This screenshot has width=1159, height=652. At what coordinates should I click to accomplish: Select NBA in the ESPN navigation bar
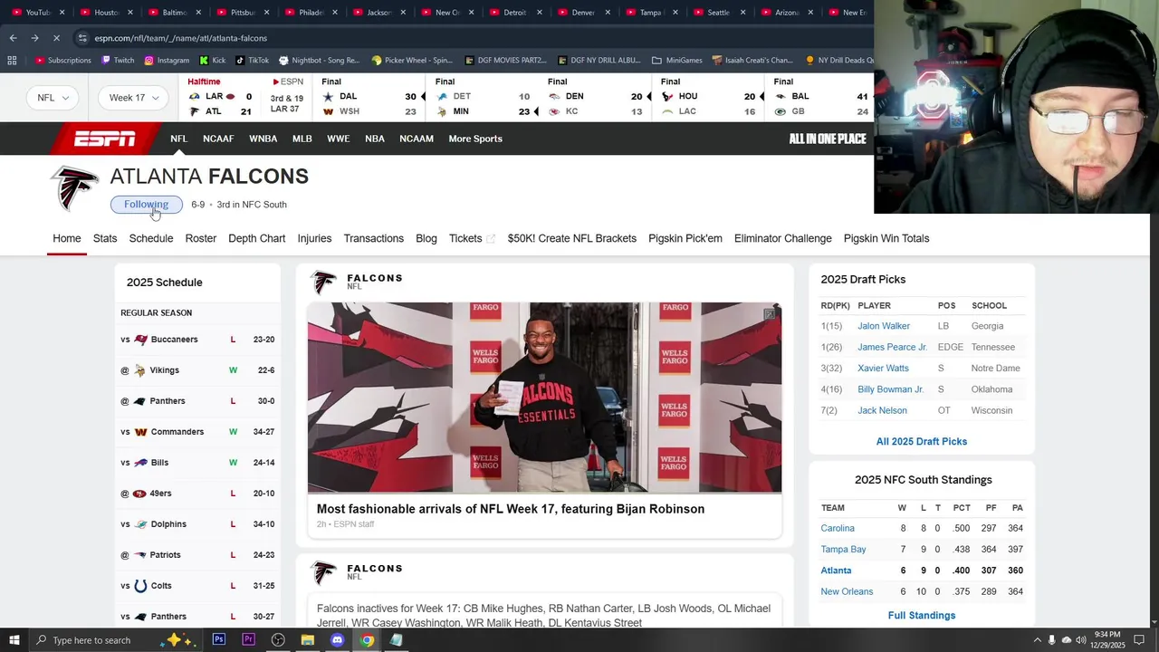[x=375, y=139]
